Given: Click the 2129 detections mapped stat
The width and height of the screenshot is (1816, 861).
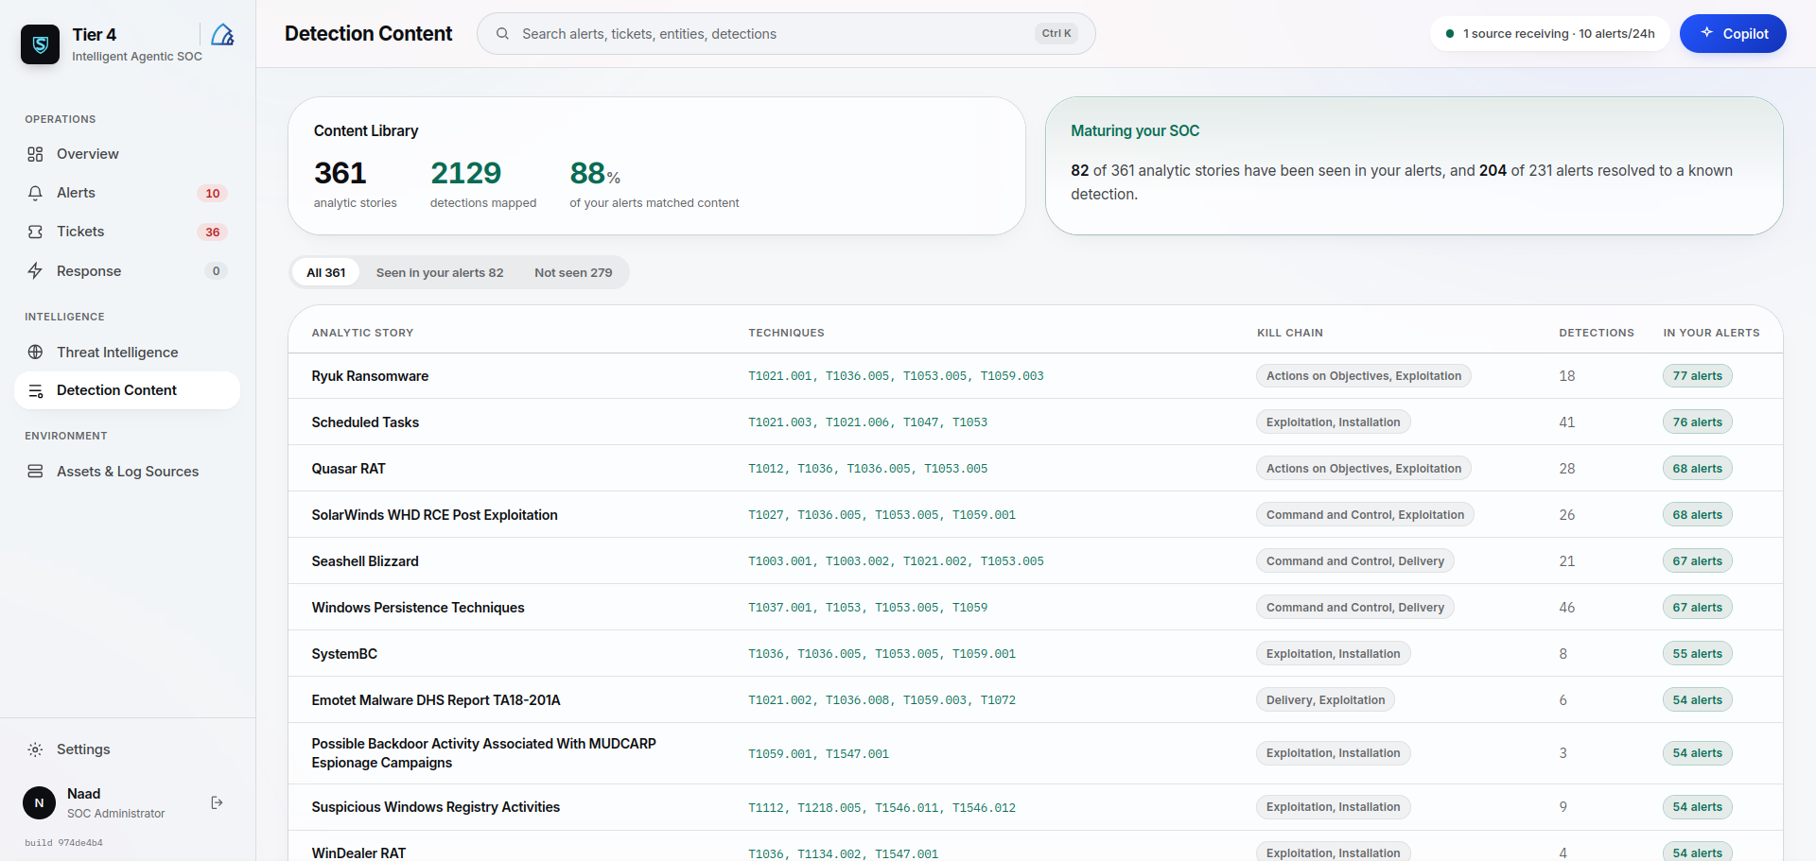Looking at the screenshot, I should click(x=483, y=183).
